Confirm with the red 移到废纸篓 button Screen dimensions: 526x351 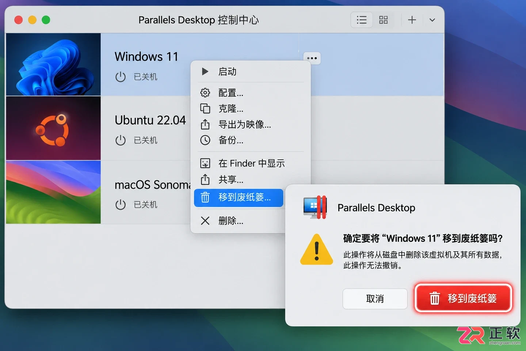[x=463, y=298]
